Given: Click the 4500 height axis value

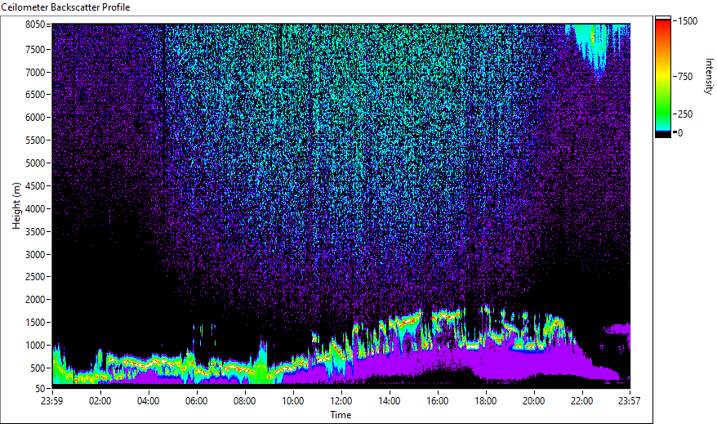Looking at the screenshot, I should [35, 186].
